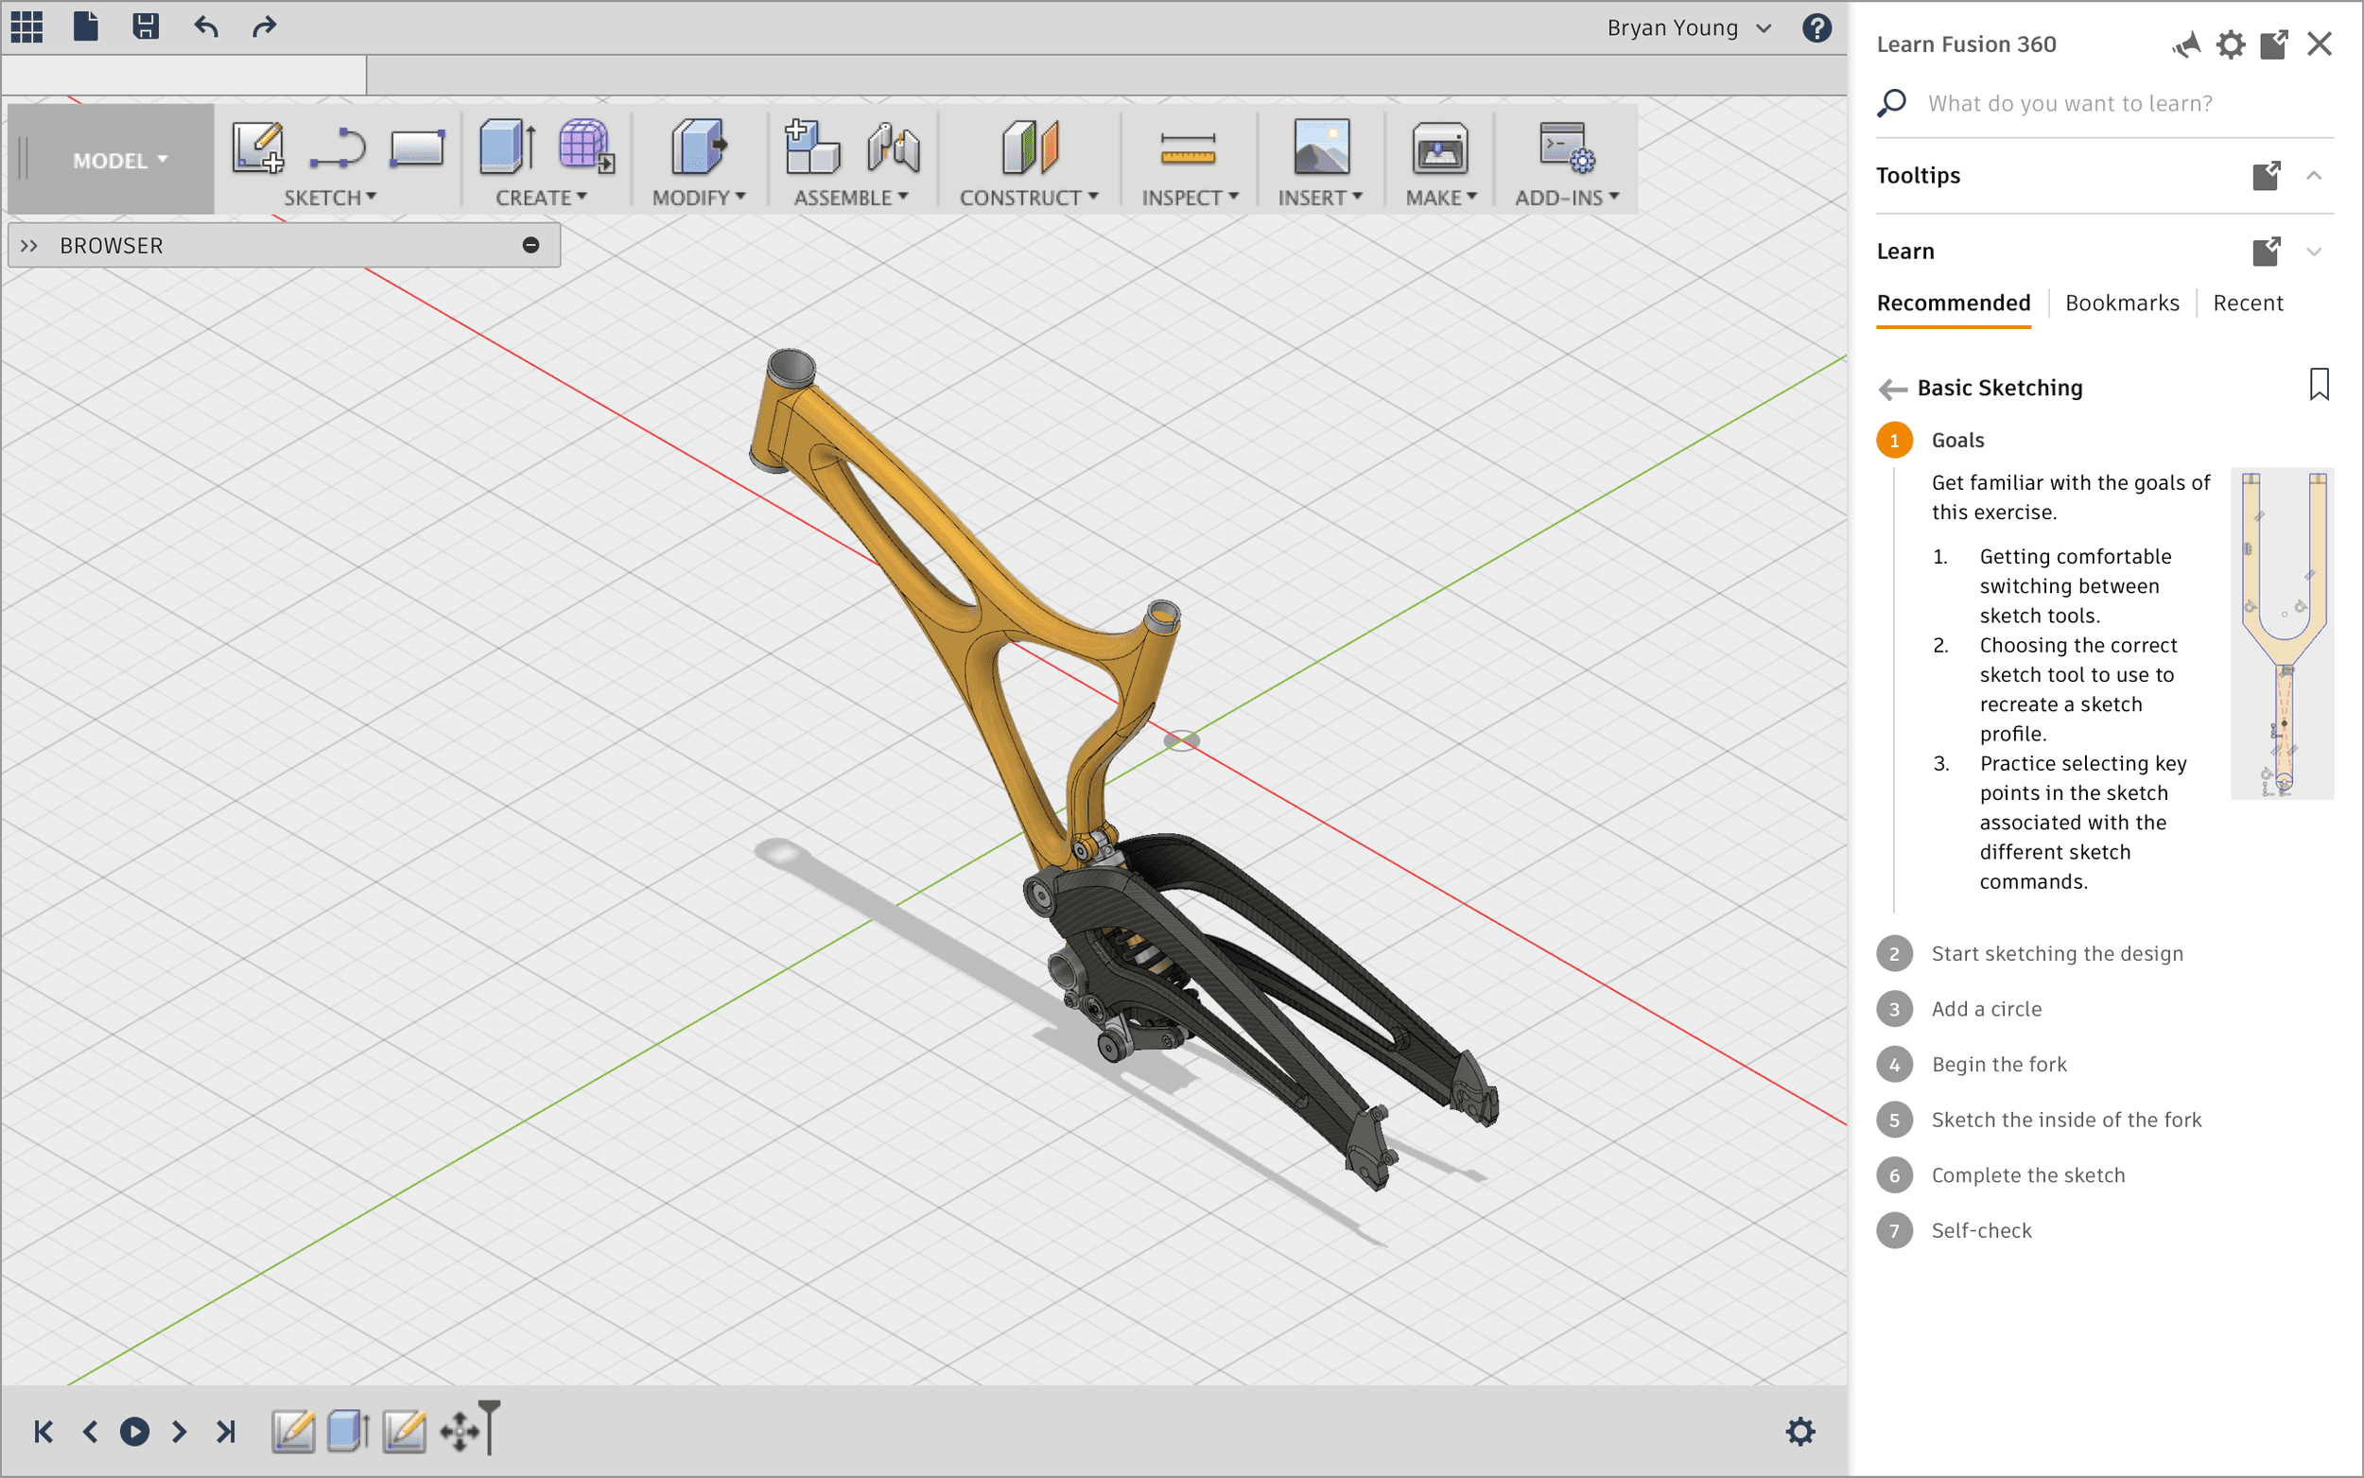Click the Measure ruler icon
The image size is (2364, 1478).
point(1188,148)
